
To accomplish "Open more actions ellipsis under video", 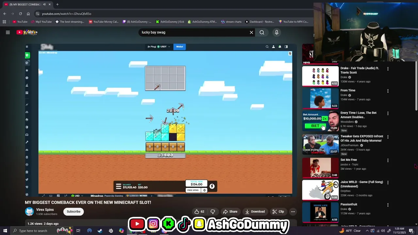I will pos(293,211).
